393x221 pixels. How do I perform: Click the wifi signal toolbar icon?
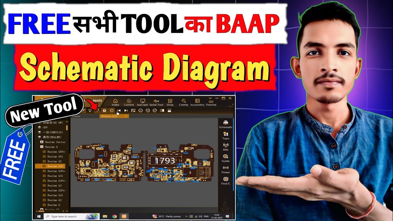90,110
